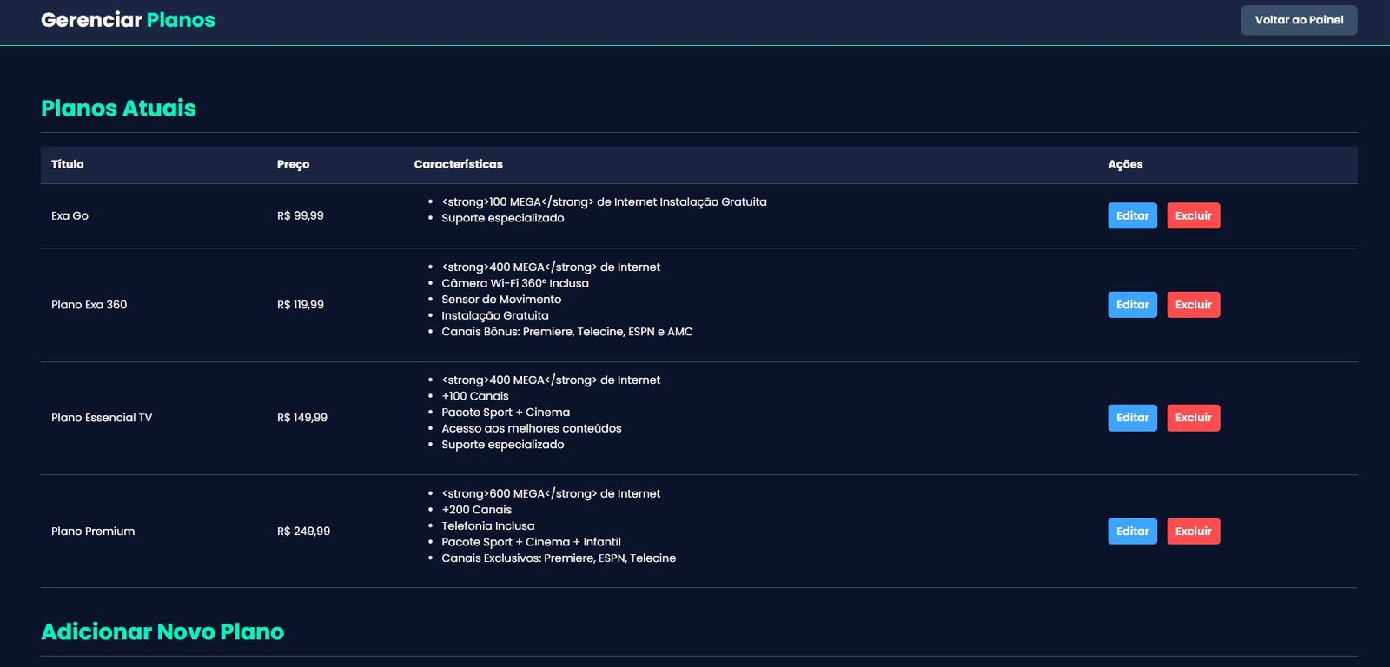1390x667 pixels.
Task: Select the Exa Go title cell
Action: 69,216
